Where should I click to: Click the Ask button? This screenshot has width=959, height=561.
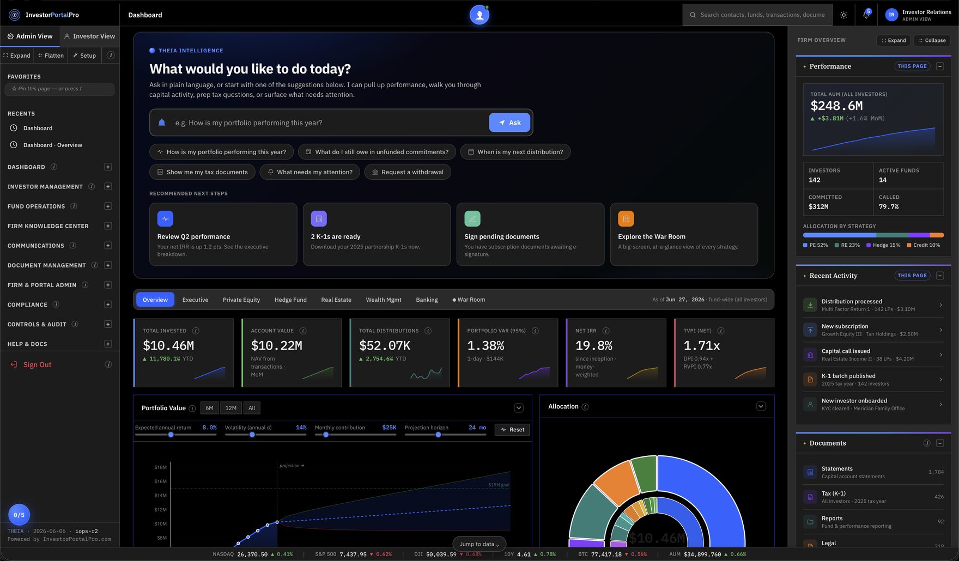click(509, 123)
